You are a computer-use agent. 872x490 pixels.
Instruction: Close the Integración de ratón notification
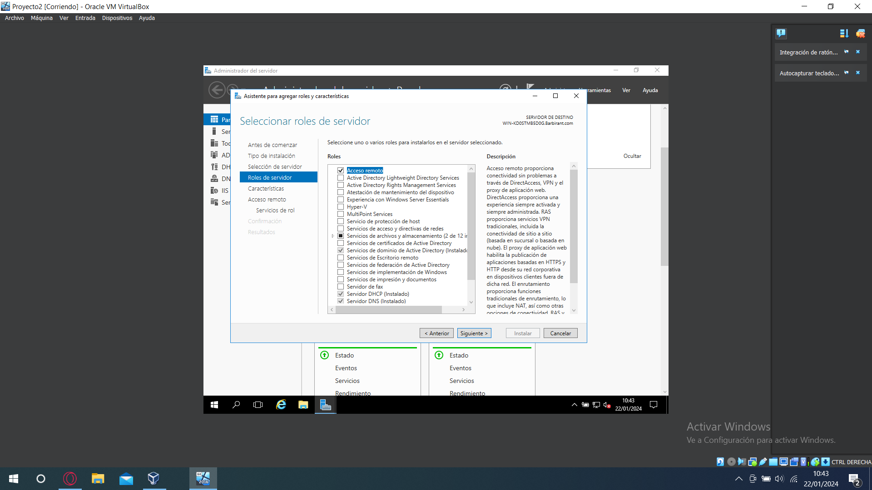[x=858, y=52]
